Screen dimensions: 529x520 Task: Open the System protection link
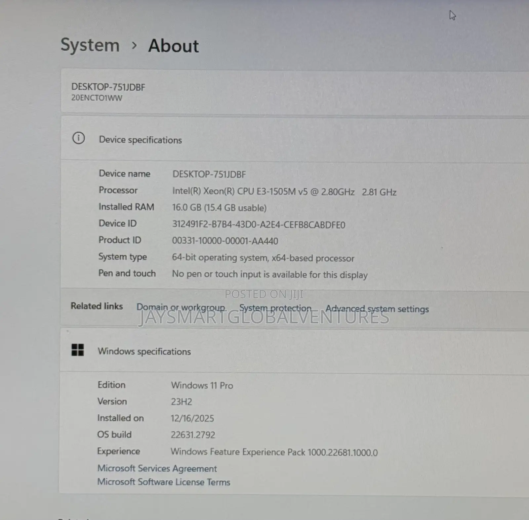coord(275,308)
